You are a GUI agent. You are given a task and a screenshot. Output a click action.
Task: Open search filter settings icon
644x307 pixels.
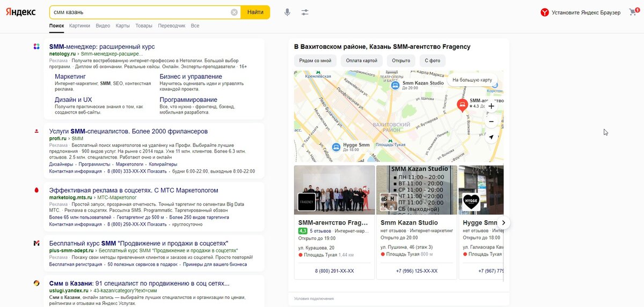tap(305, 12)
